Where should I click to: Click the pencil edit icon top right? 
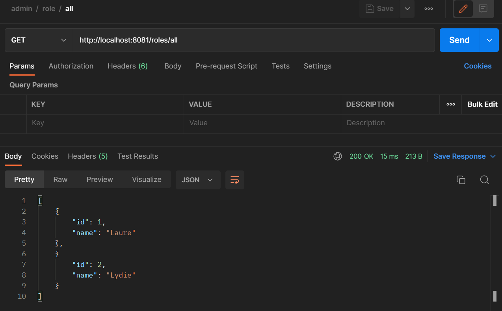click(463, 9)
